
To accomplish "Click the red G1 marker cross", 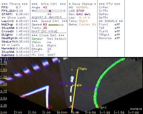I will click(x=21, y=97).
